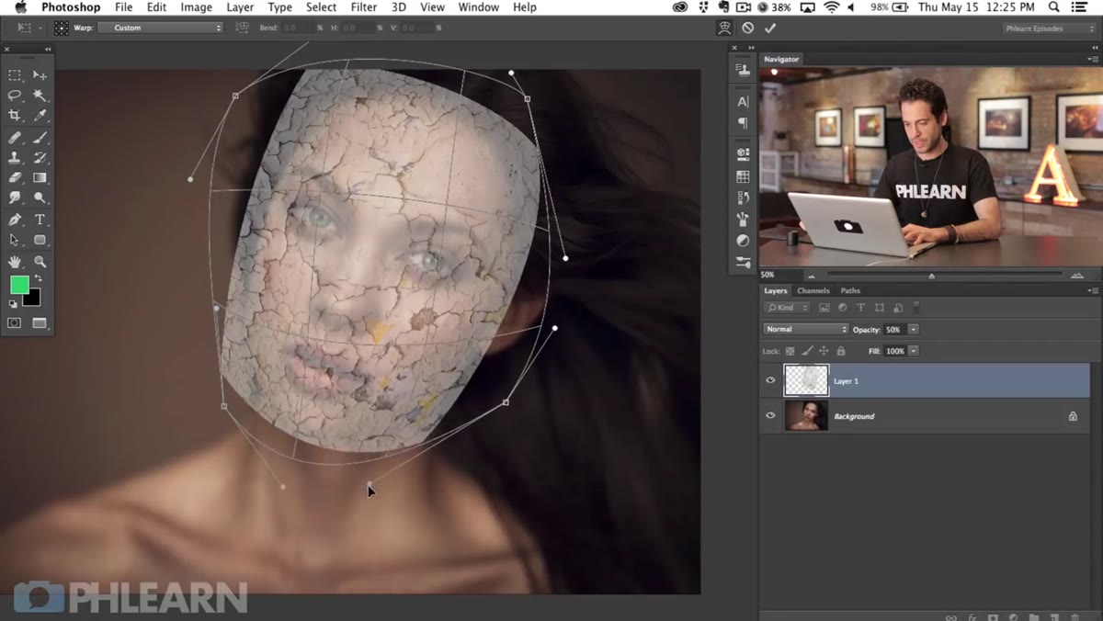
Task: Select the Zoom magnifier tool
Action: click(40, 263)
